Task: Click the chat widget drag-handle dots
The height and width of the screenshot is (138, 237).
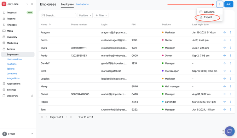Action: [222, 132]
